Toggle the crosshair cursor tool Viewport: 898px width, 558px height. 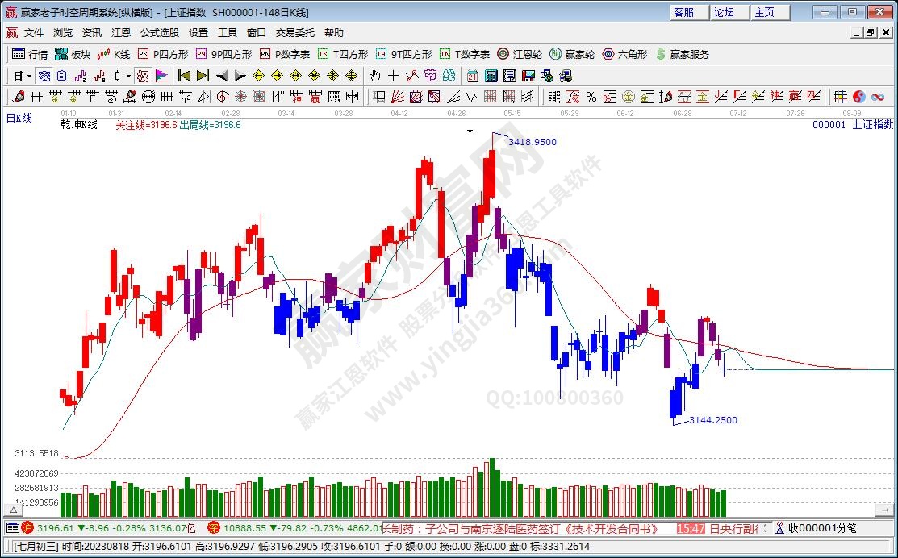pyautogui.click(x=393, y=76)
